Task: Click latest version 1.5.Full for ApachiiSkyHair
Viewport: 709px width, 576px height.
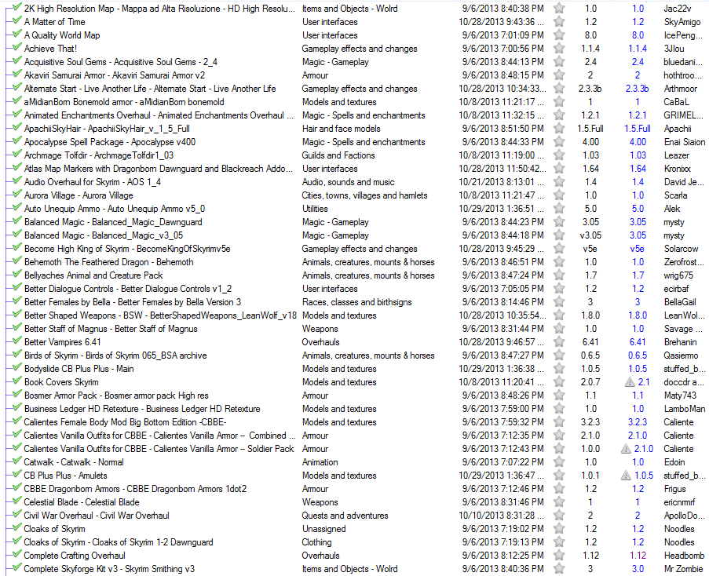Action: (637, 129)
